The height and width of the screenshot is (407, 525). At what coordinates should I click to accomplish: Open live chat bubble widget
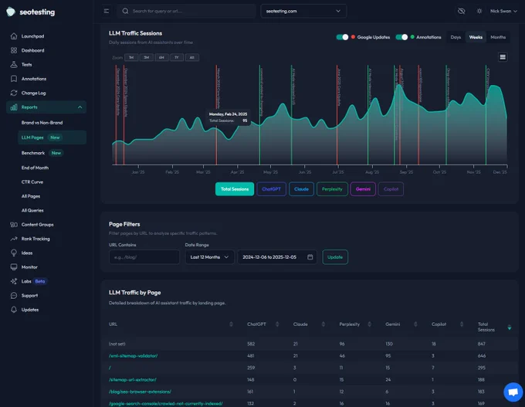pos(513,392)
